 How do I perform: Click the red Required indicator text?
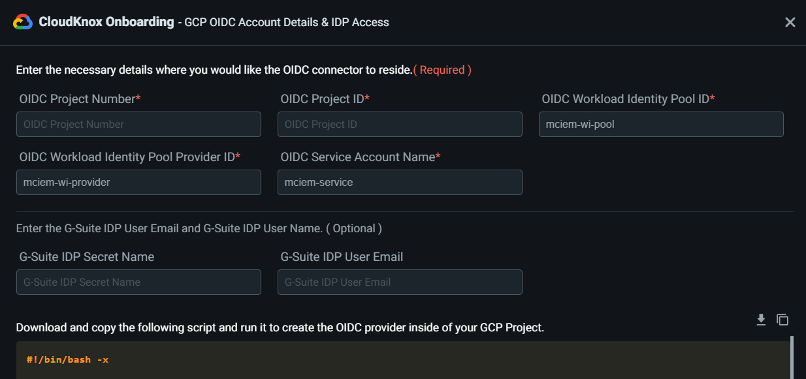click(x=442, y=70)
